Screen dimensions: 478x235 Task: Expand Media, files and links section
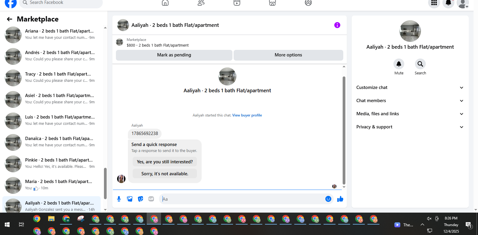pos(410,114)
